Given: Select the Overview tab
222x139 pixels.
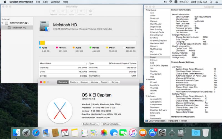Looking at the screenshot, I should 63,82.
